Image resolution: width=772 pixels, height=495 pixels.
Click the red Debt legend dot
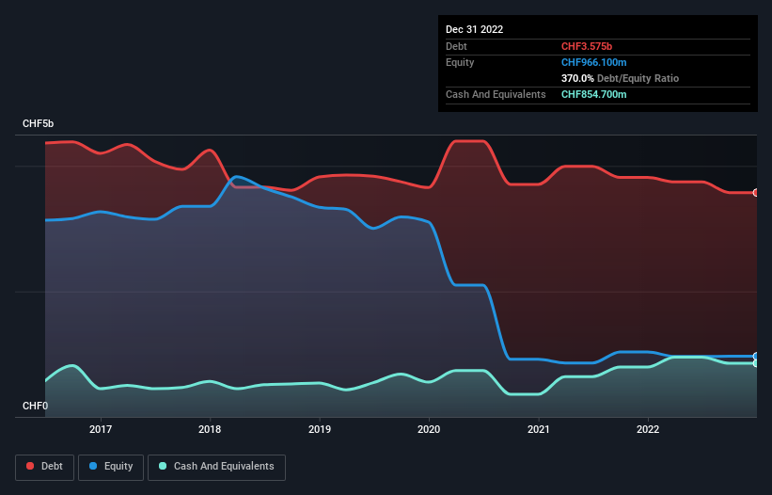tap(30, 466)
